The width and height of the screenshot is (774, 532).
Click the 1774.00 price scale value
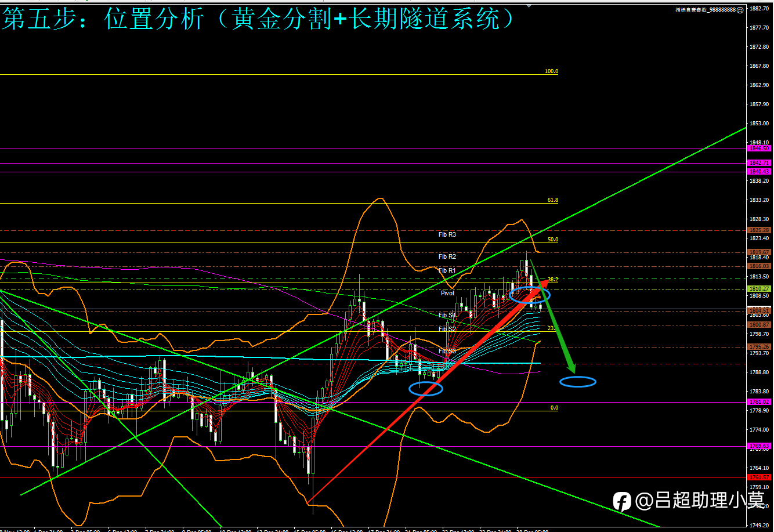pos(760,430)
